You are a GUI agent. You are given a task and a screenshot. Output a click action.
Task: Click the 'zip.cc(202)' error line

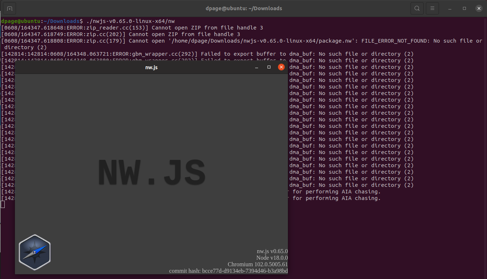coord(120,34)
